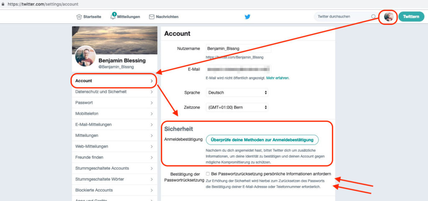Click chevron next to Mobiltelefon
The width and height of the screenshot is (428, 201).
152,114
